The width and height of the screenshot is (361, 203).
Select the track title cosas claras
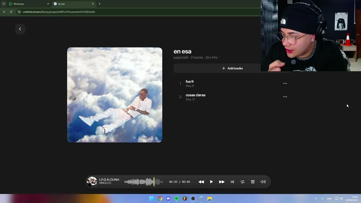tap(195, 95)
